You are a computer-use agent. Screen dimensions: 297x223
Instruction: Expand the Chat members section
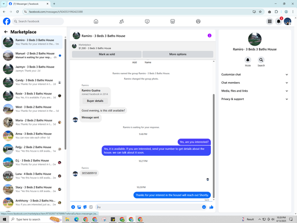click(x=254, y=83)
